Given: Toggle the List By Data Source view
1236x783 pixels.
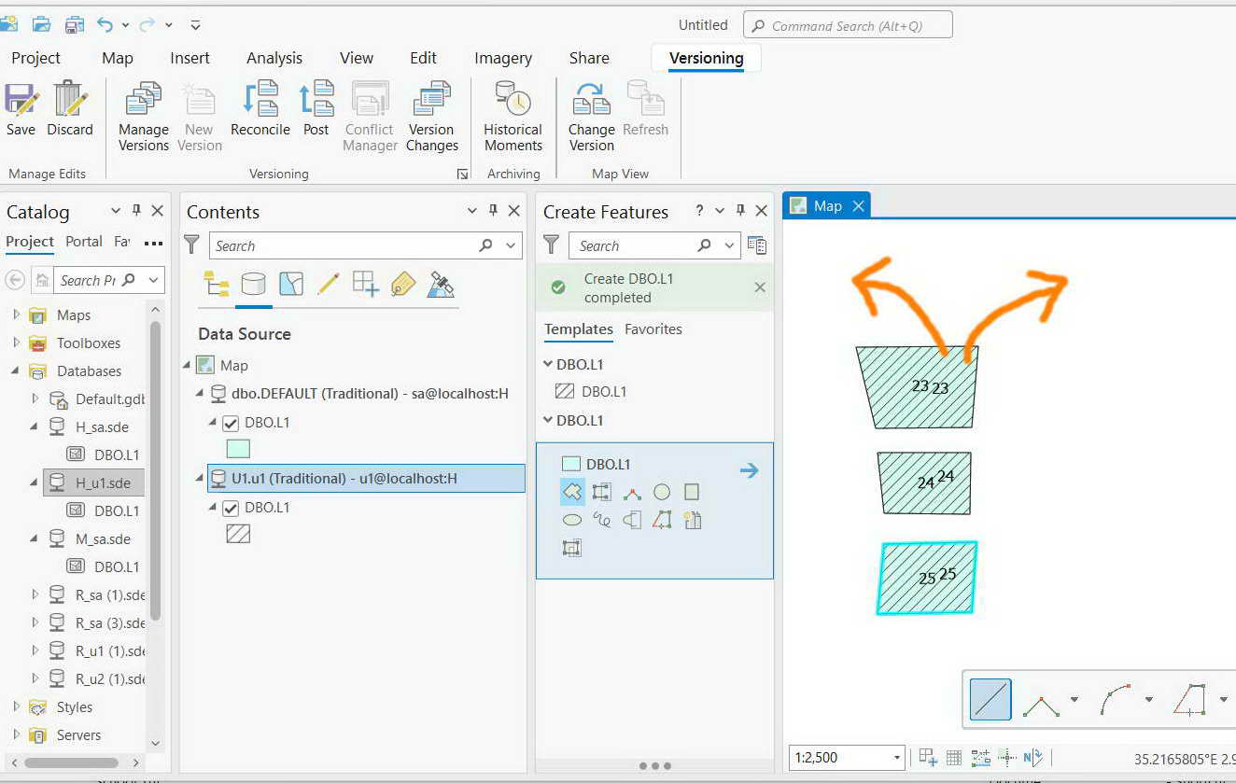Looking at the screenshot, I should [x=253, y=284].
